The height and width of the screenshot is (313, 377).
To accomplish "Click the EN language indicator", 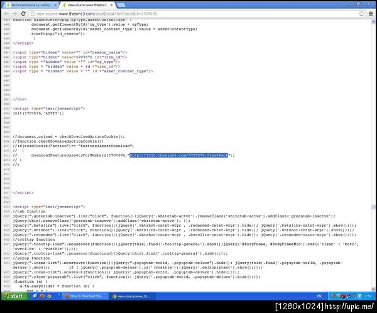I will 319,296.
